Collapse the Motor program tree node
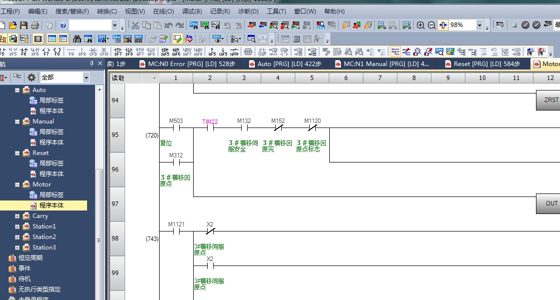 point(18,184)
